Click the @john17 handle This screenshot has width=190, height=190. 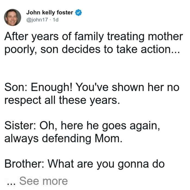[x=37, y=20]
